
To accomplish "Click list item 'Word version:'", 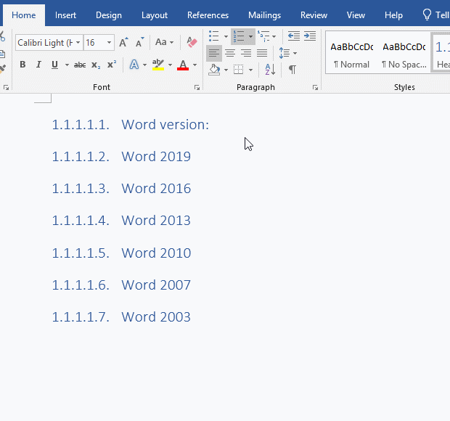I will (x=165, y=125).
